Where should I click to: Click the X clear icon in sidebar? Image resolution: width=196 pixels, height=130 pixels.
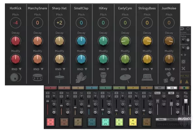click(x=183, y=69)
